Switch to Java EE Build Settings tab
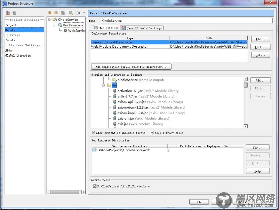279x210 pixels. click(142, 28)
